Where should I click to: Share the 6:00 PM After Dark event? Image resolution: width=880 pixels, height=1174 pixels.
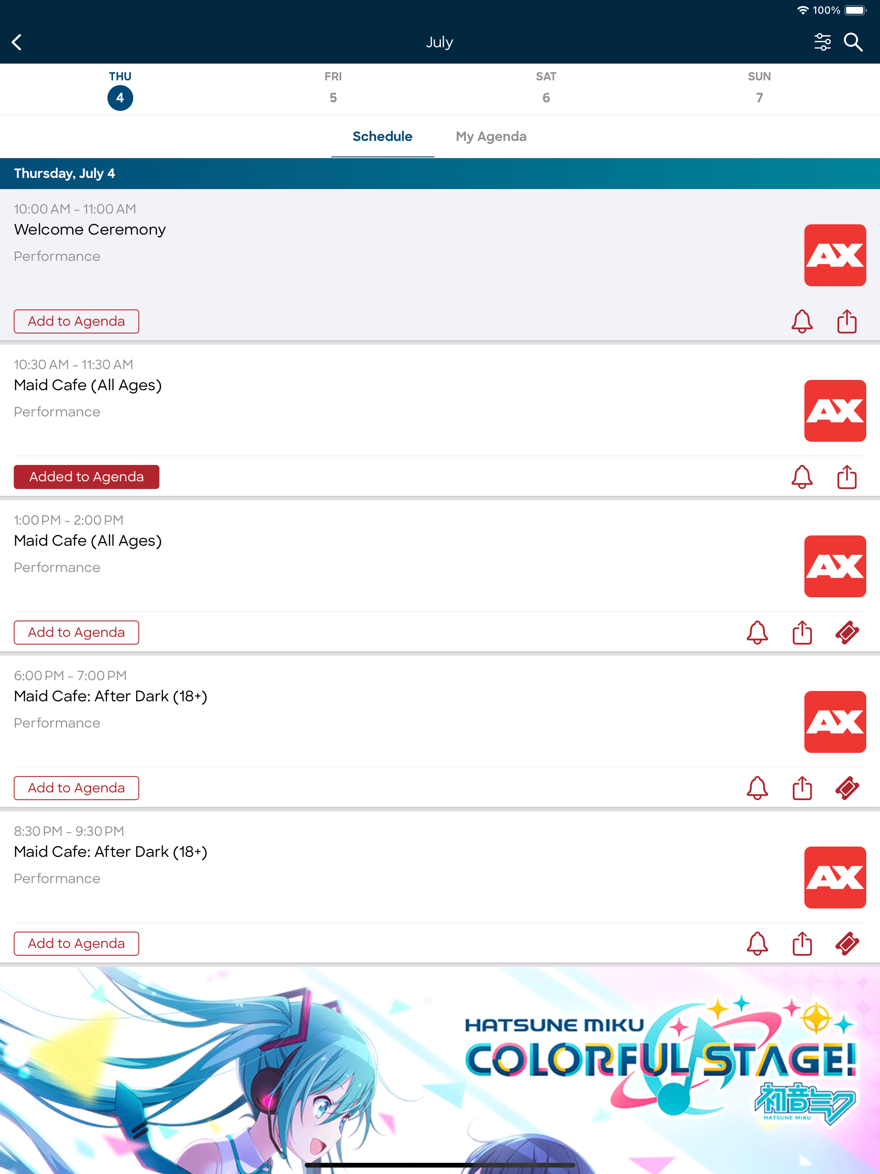pyautogui.click(x=802, y=788)
